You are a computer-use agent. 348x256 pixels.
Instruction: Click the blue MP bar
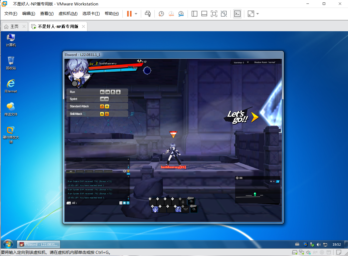pyautogui.click(x=113, y=70)
